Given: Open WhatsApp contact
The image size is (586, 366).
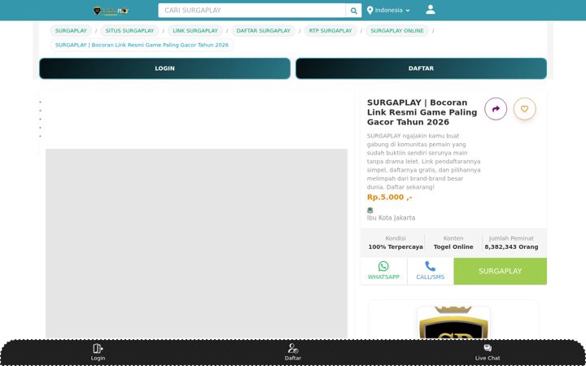Looking at the screenshot, I should coord(383,271).
